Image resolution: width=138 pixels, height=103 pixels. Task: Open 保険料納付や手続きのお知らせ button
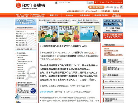coord(89,23)
